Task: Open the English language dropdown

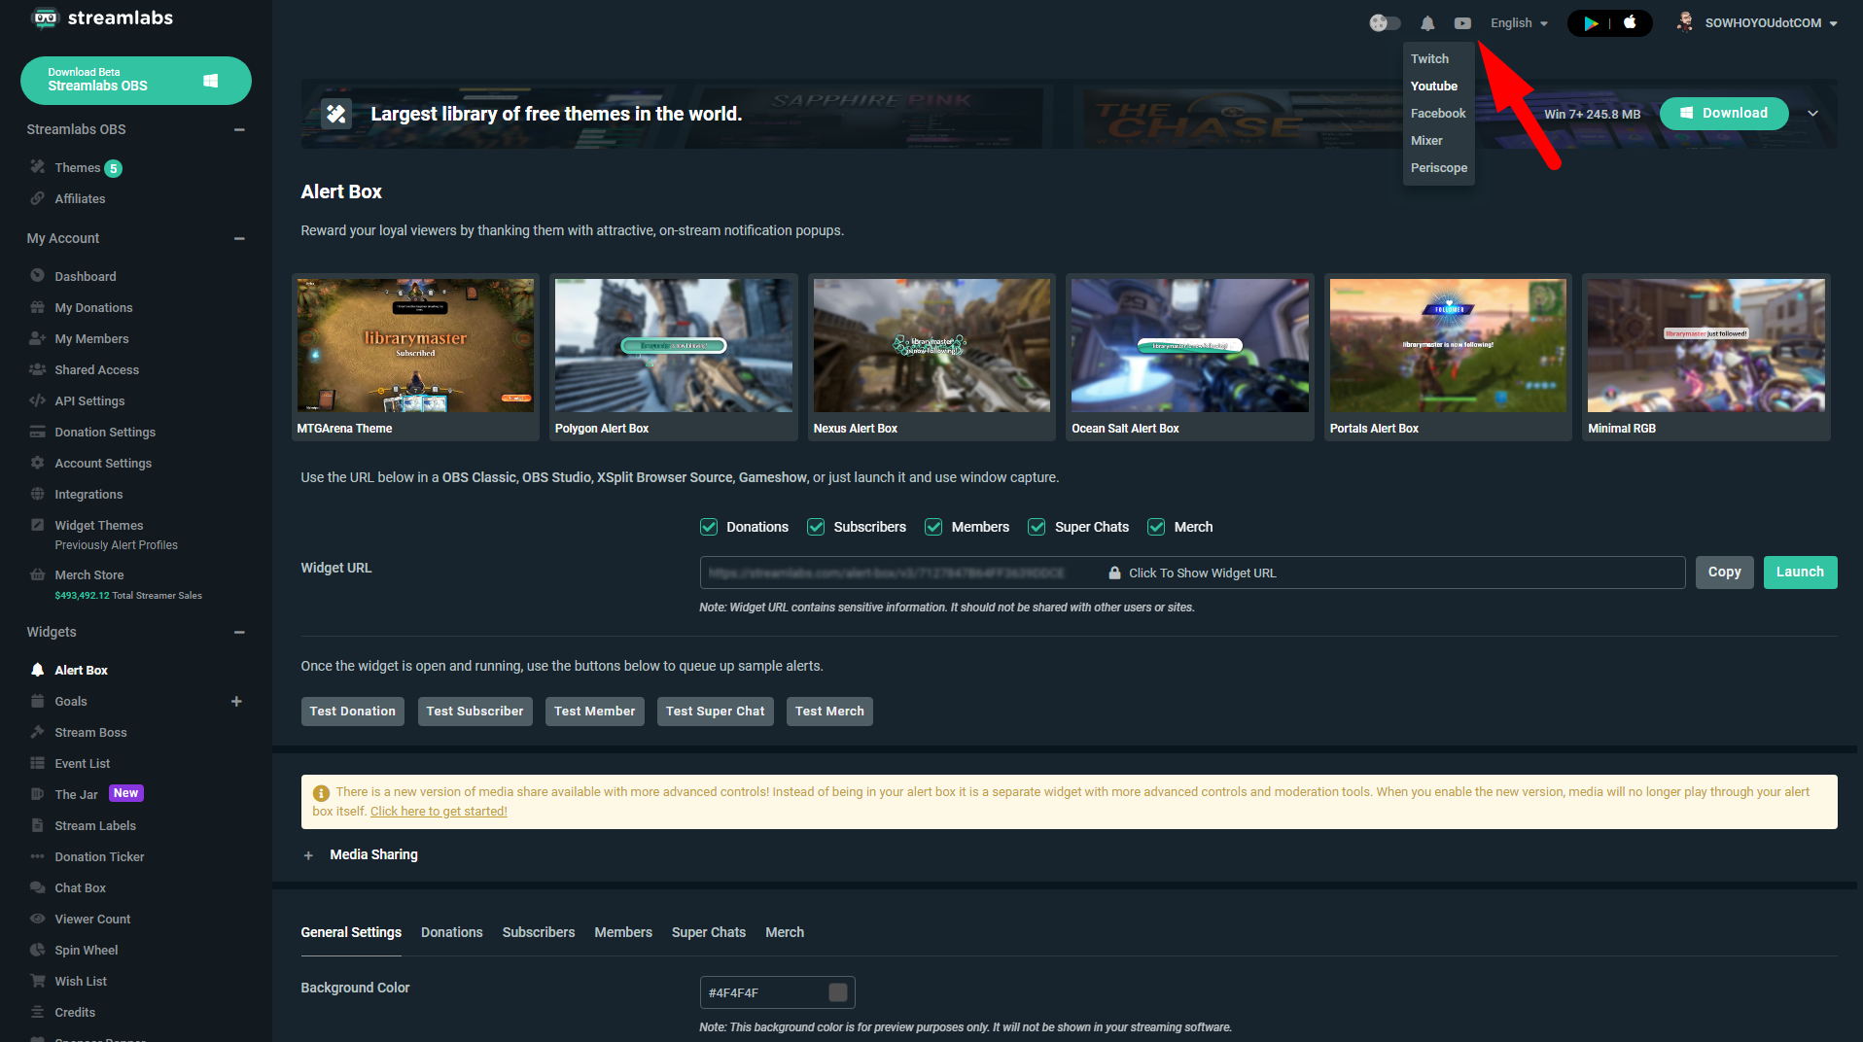Action: click(1519, 23)
